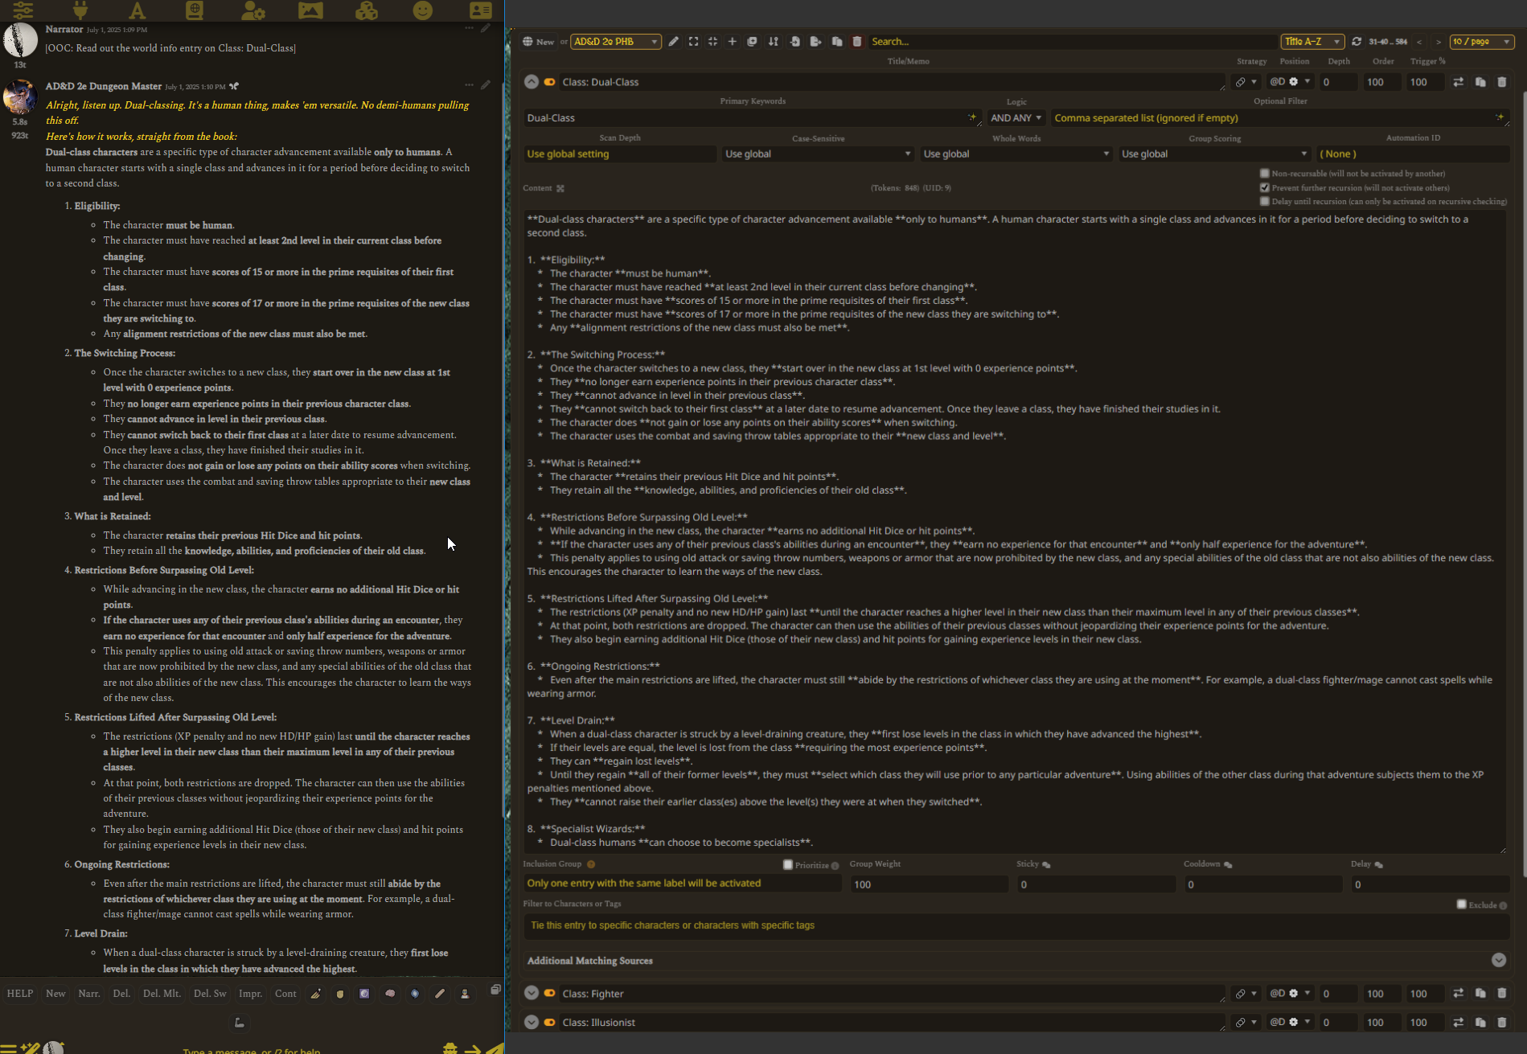The image size is (1527, 1054).
Task: Collapse the Class: Dual-Class entry
Action: click(x=531, y=82)
